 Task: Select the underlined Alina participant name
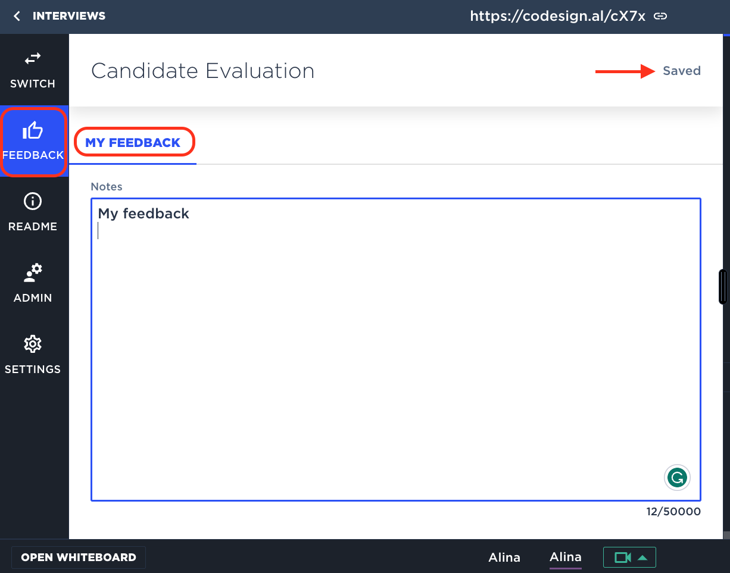(x=565, y=558)
